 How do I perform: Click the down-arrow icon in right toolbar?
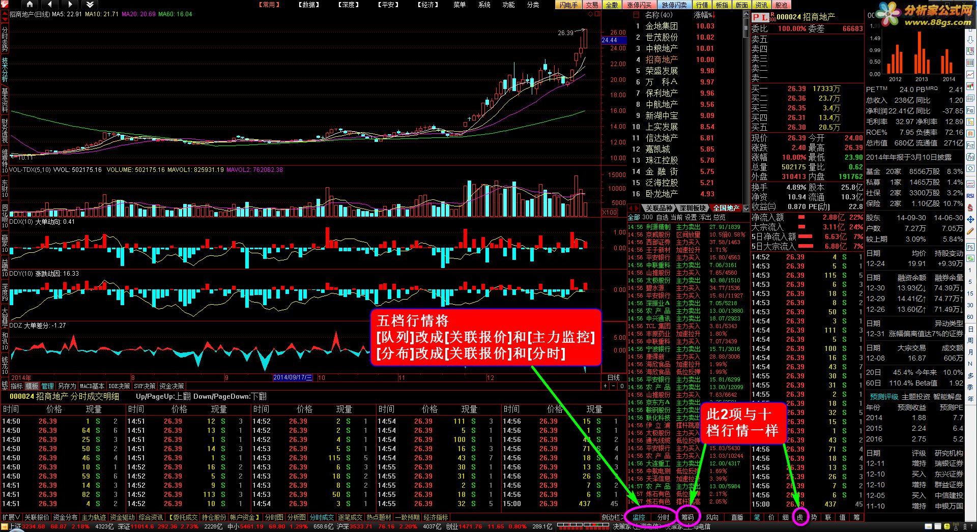point(970,40)
